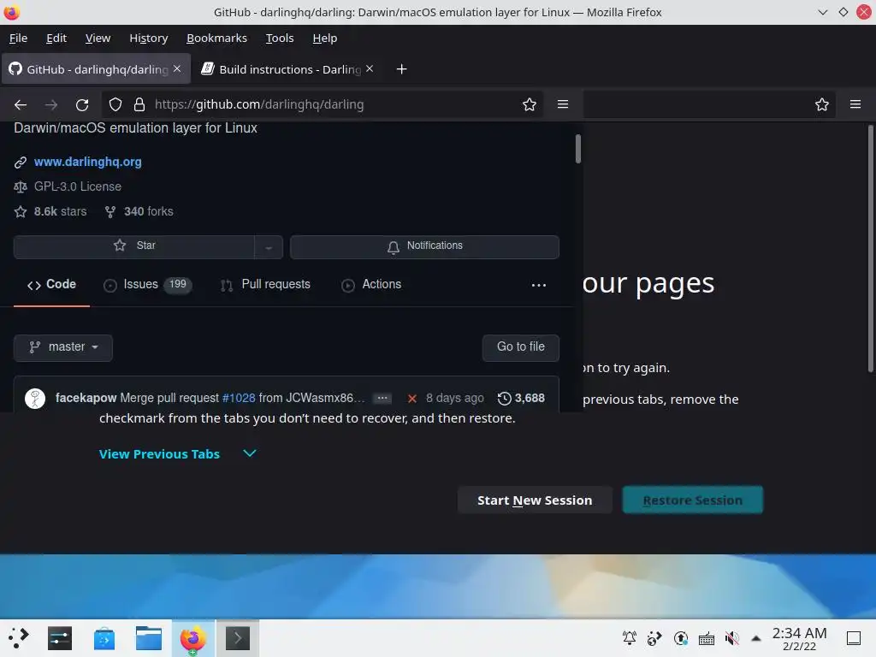Open notifications bell in the system tray

click(630, 638)
